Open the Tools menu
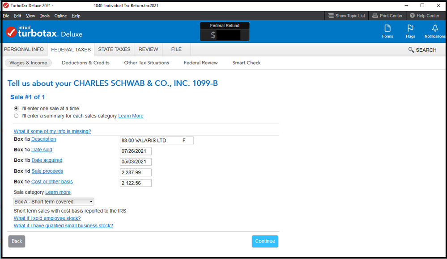This screenshot has width=447, height=259. [45, 16]
